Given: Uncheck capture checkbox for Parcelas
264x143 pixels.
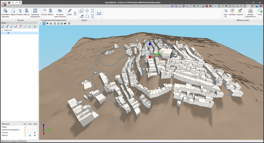Looking at the screenshot, I should 35,132.
